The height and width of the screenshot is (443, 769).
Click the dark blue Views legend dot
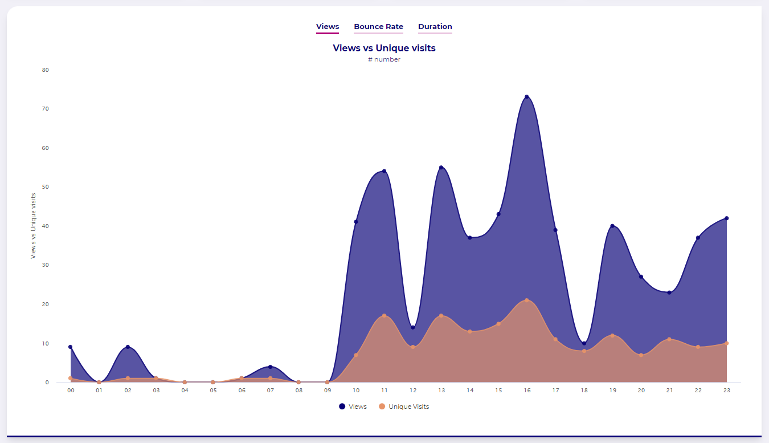click(x=342, y=407)
